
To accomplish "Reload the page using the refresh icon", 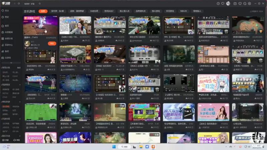I will [x=19, y=4].
